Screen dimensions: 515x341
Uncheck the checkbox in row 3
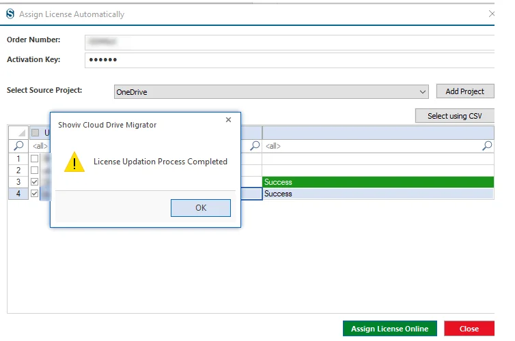point(34,182)
